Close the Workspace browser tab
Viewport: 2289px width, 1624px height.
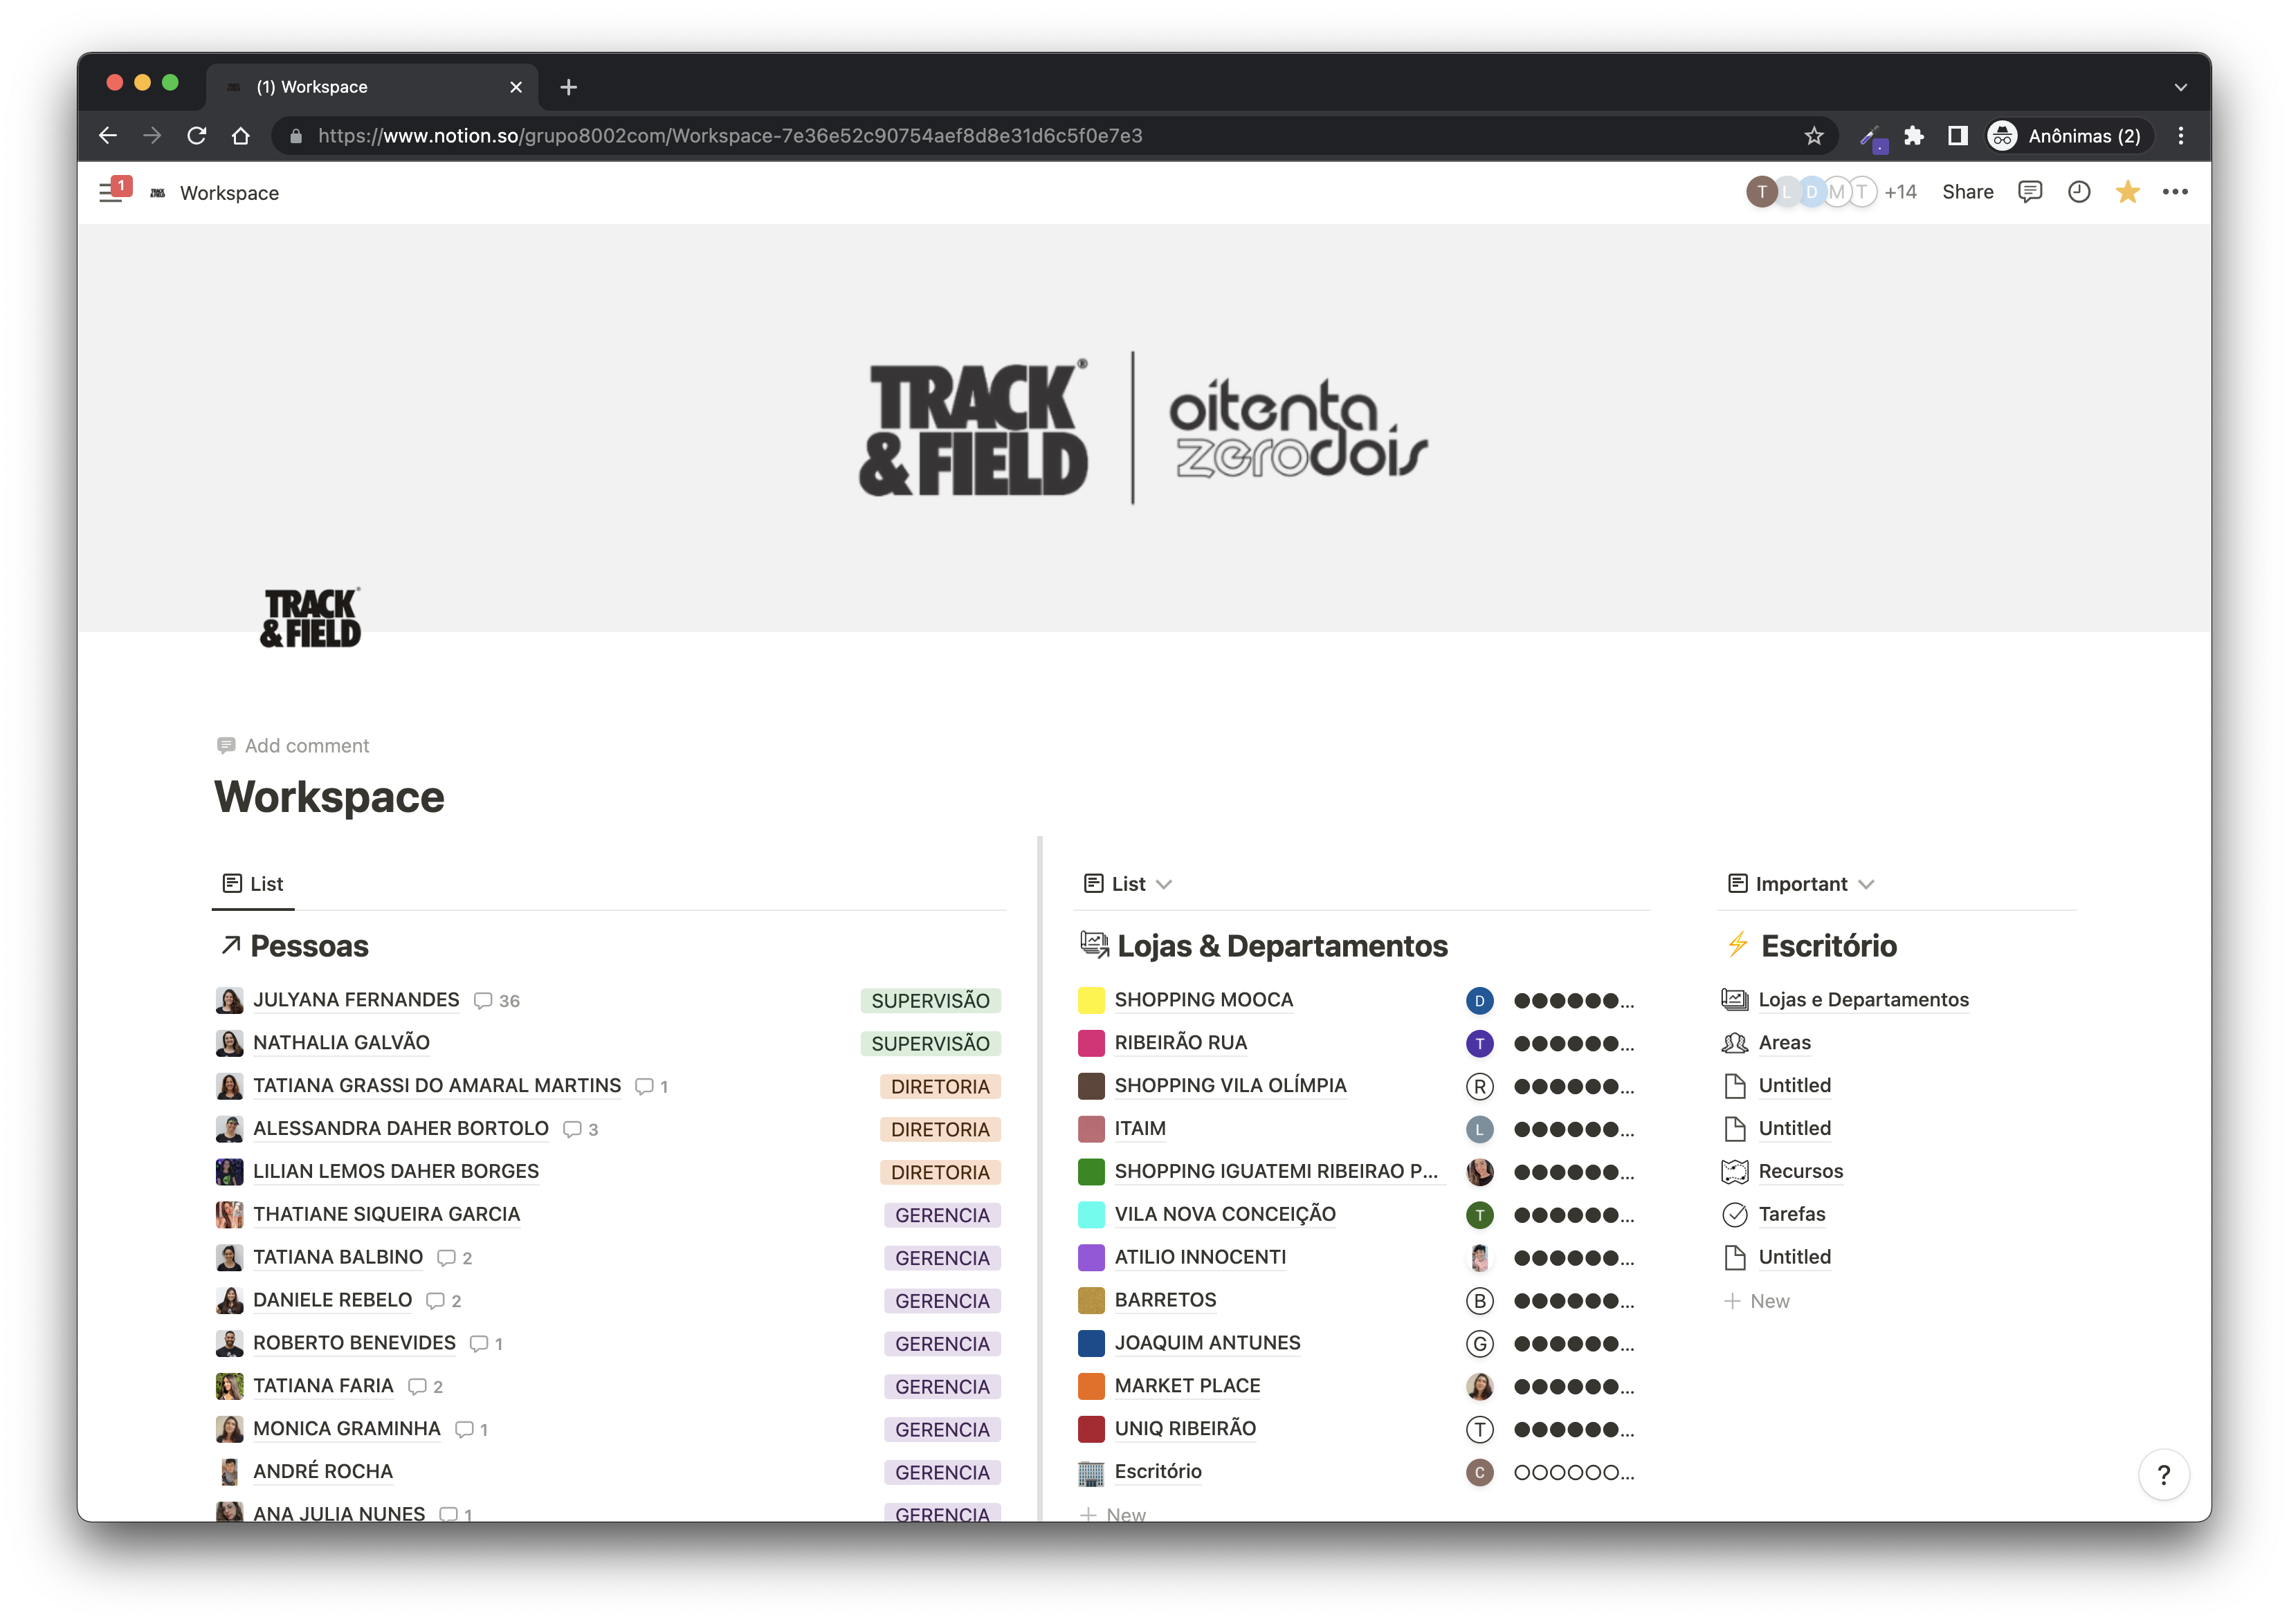click(x=516, y=87)
